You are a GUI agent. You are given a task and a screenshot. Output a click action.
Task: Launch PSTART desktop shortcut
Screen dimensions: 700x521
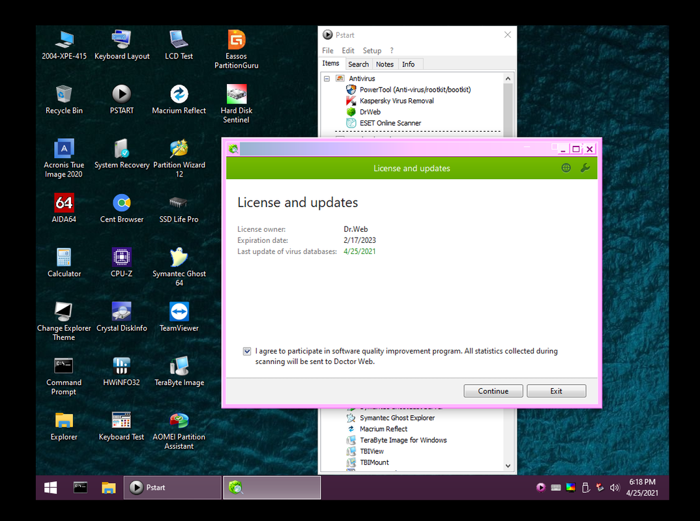(121, 99)
